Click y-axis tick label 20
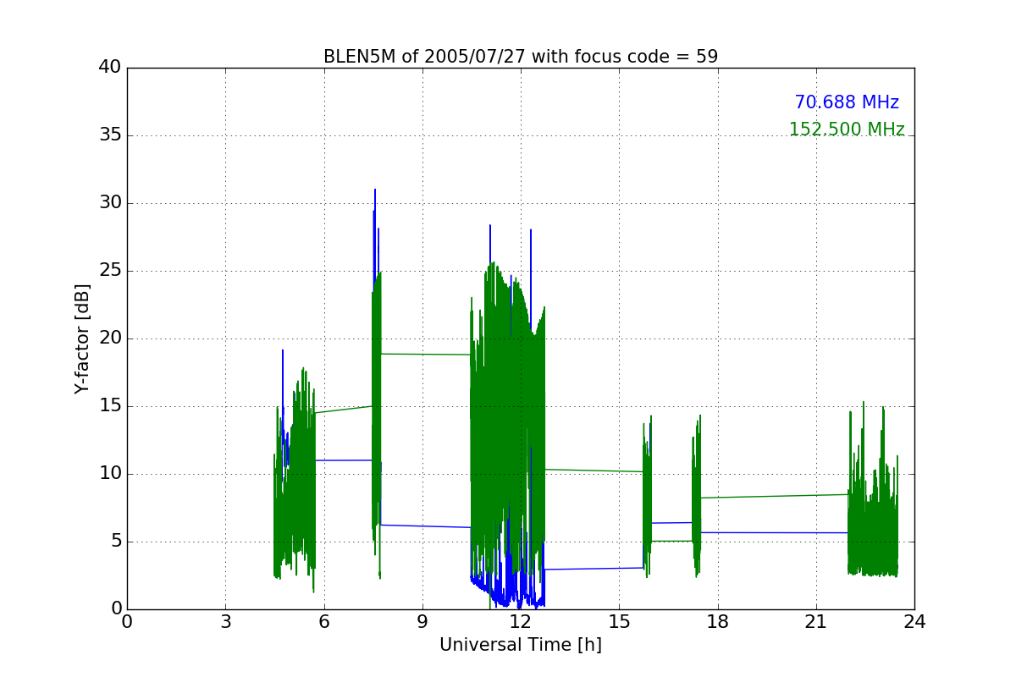 click(110, 338)
